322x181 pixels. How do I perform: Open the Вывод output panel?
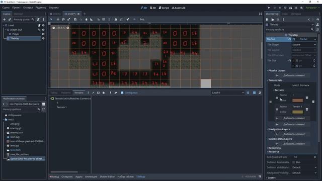pyautogui.click(x=54, y=176)
